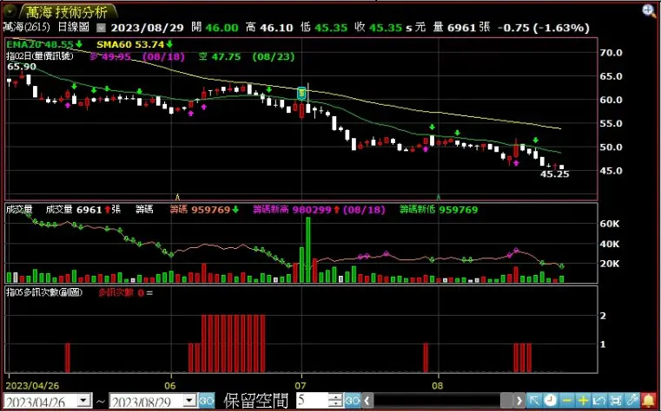Decrease 保留空間 value with down stepper arrow
This screenshot has height=412, width=661.
coord(336,403)
